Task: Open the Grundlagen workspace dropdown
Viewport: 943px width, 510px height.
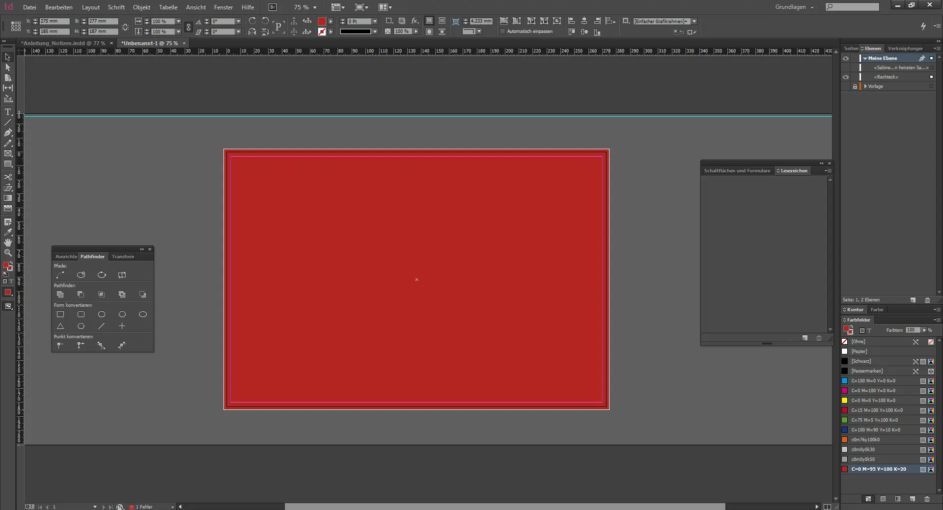Action: click(x=794, y=7)
